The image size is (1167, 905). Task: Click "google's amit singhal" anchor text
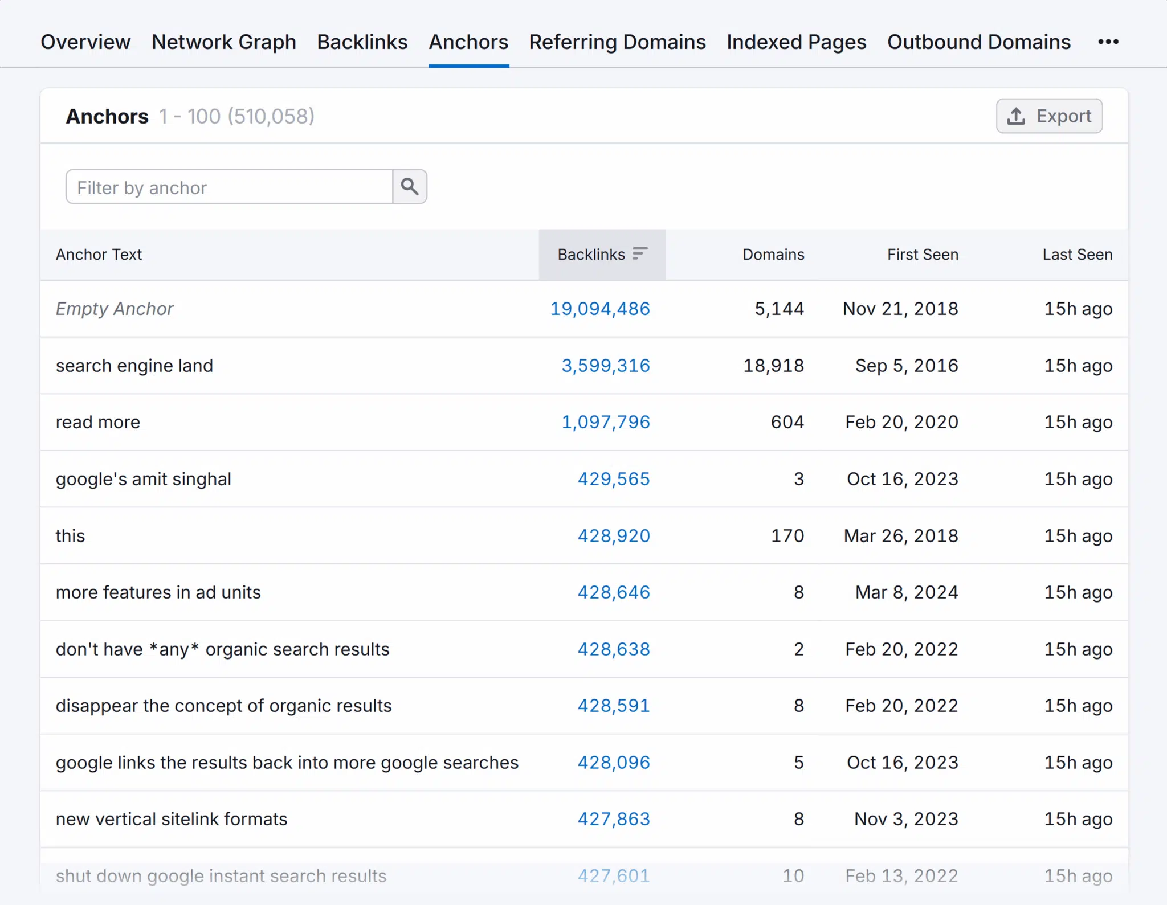[143, 479]
